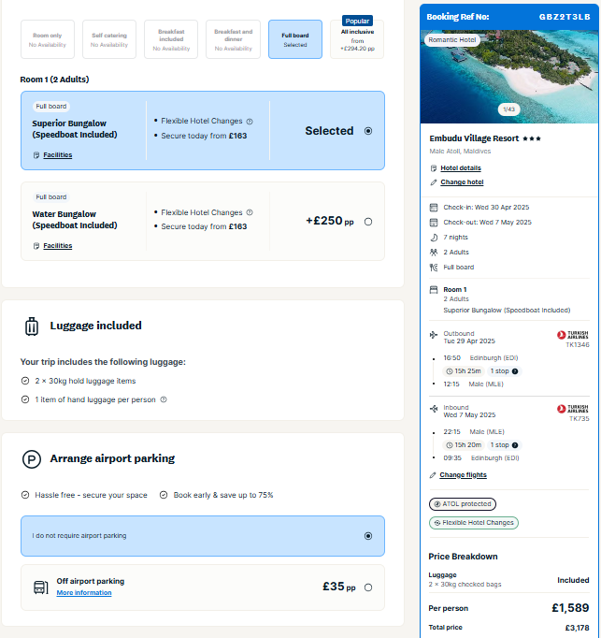Select the Superior Bungalow radio button

click(368, 131)
